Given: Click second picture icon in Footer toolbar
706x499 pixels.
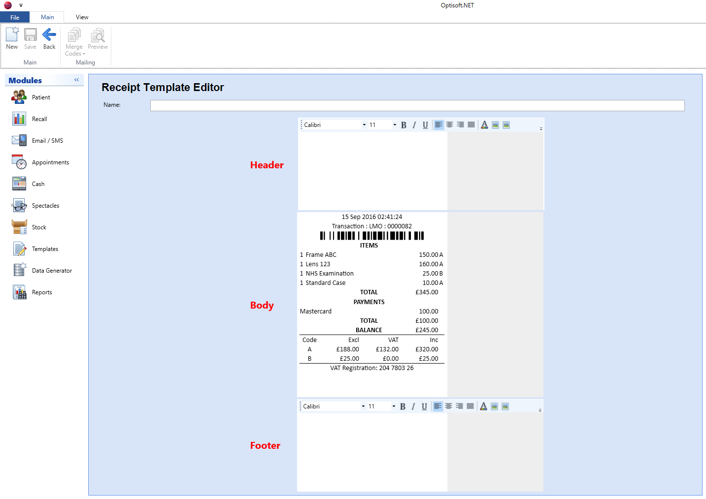Looking at the screenshot, I should (x=505, y=406).
